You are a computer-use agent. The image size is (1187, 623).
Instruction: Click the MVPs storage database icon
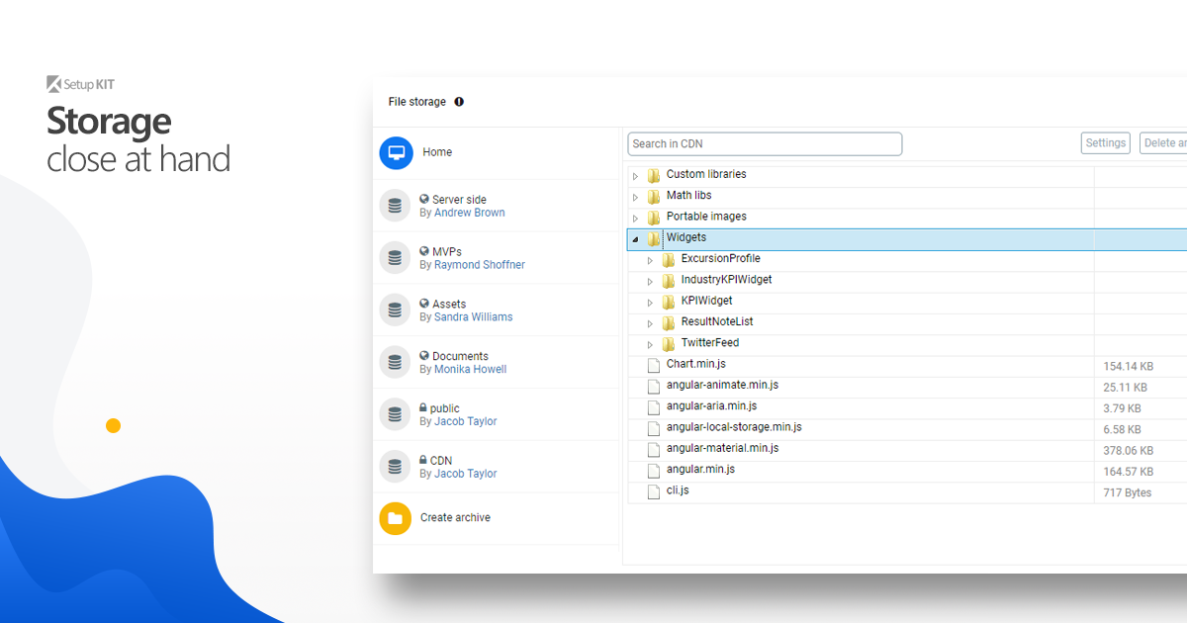tap(396, 258)
